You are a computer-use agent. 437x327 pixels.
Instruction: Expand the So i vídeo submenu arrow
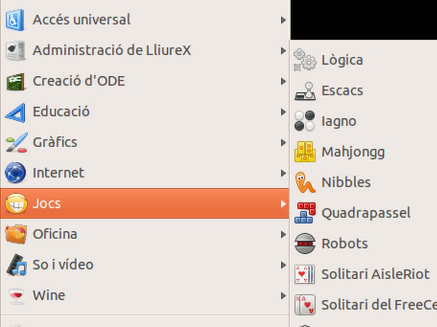(283, 265)
